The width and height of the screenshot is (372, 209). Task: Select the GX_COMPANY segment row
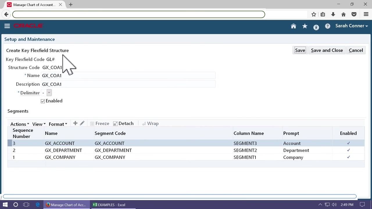pos(186,157)
